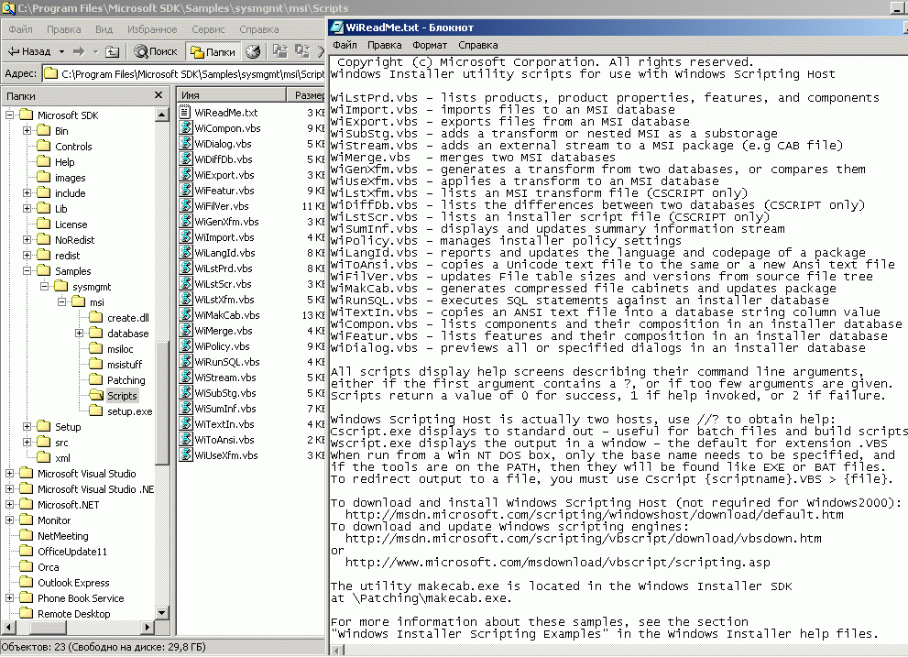Image resolution: width=908 pixels, height=657 pixels.
Task: Click the Имя column header
Action: 232,95
